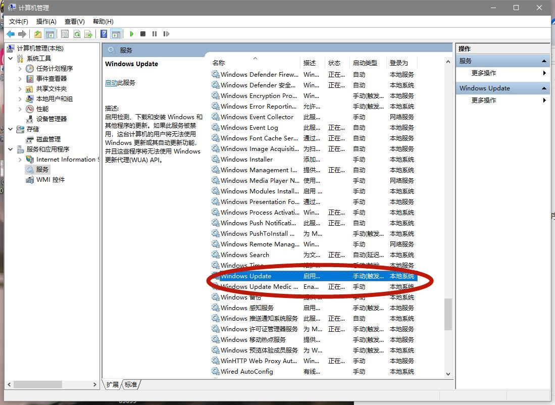555x405 pixels.
Task: Open 更多操作 under Windows Update actions
Action: point(484,100)
